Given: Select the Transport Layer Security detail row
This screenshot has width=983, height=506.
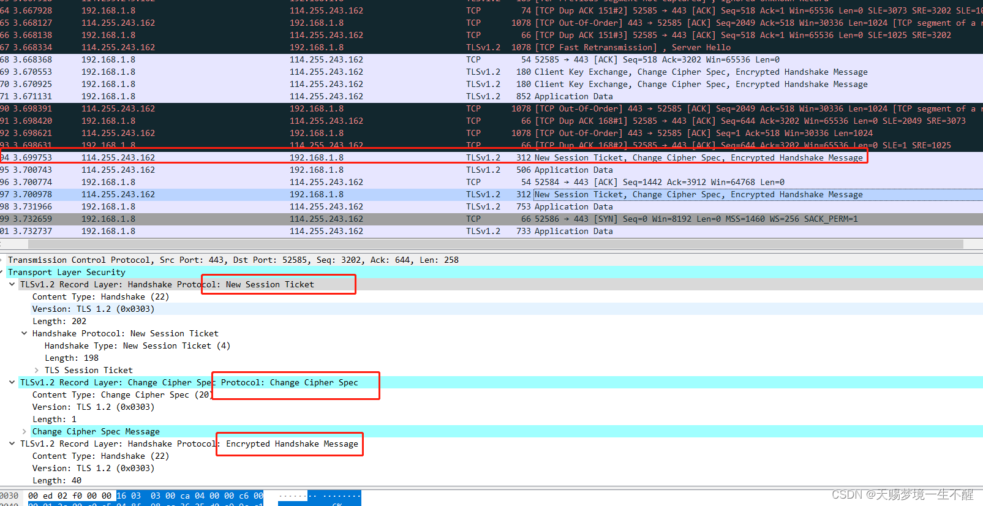Looking at the screenshot, I should coord(491,272).
